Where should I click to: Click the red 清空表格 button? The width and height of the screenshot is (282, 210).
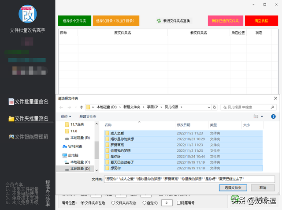[x=261, y=21]
